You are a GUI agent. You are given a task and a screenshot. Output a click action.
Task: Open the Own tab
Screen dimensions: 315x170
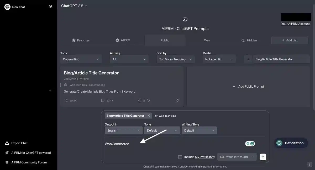click(207, 40)
